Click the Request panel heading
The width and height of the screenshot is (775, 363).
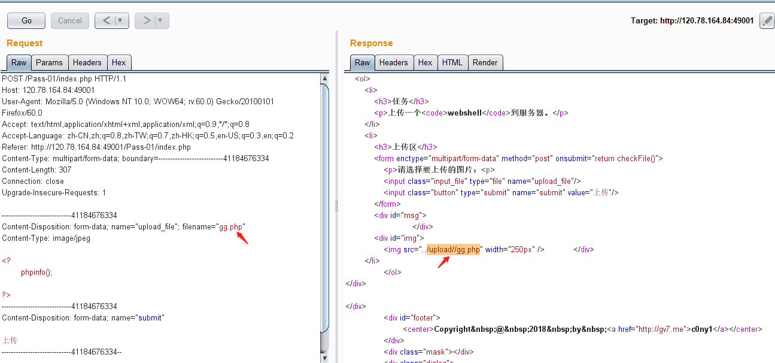(25, 43)
